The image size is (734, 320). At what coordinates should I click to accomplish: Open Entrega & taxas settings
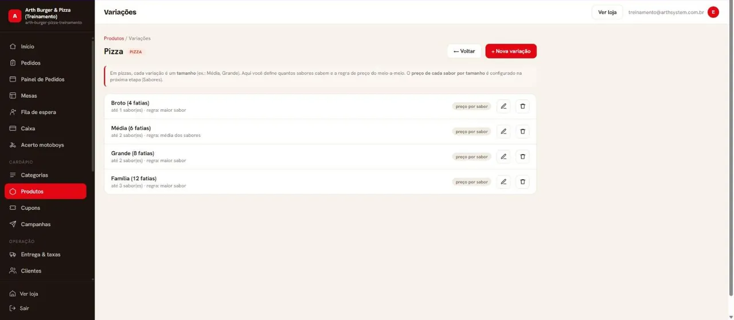pyautogui.click(x=45, y=255)
